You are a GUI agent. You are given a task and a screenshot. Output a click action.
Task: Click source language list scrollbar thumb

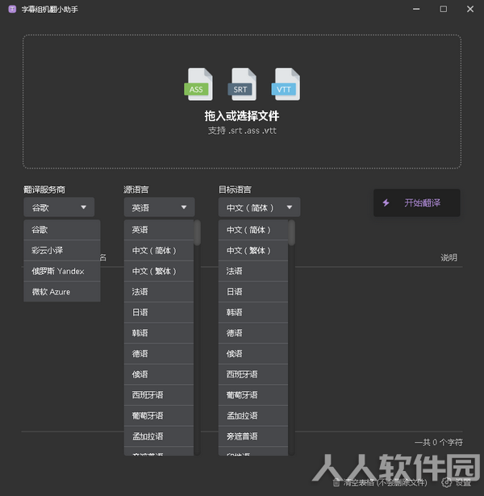click(197, 233)
